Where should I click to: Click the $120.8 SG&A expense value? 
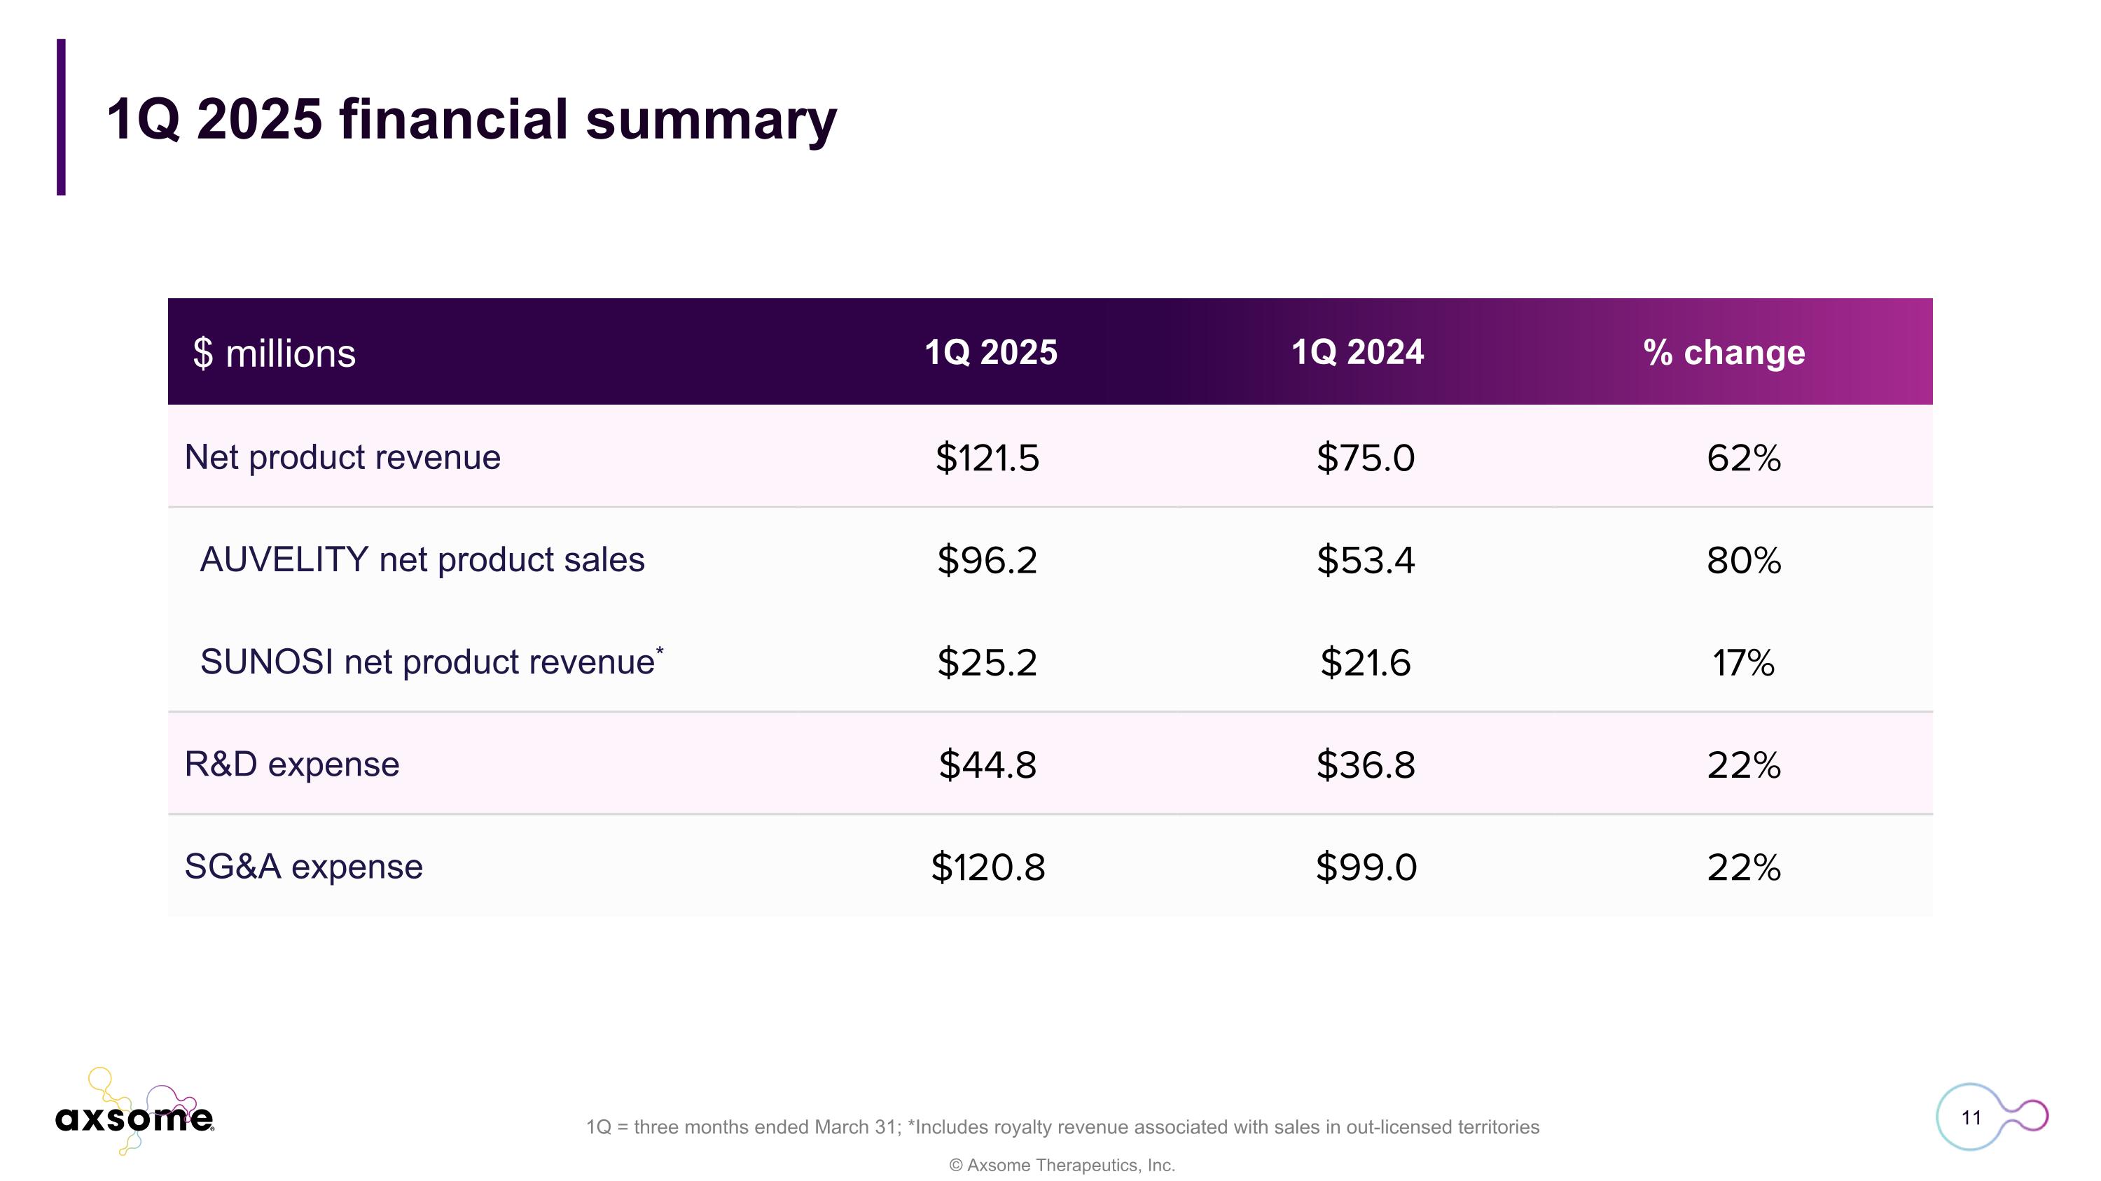point(987,867)
